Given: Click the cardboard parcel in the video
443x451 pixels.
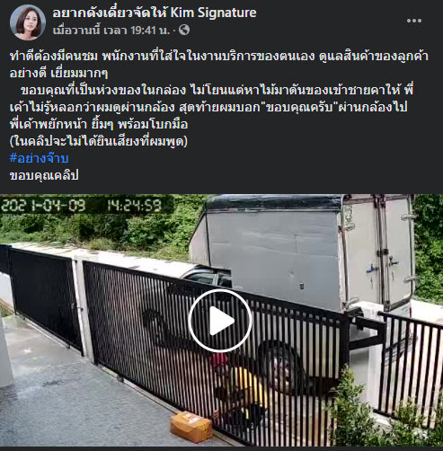Looking at the screenshot, I should (191, 427).
